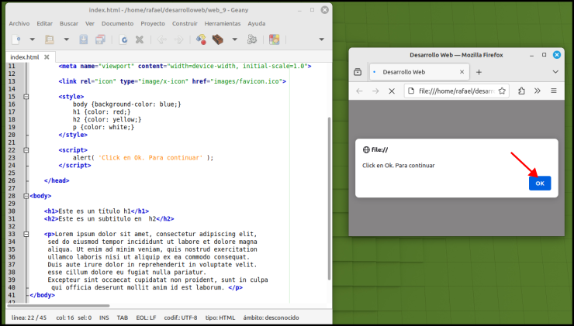Expand the recent files dropdown beside Open
Screen dimensions: 574x326
[66, 39]
